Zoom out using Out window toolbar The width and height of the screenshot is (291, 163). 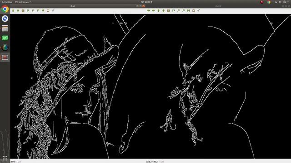point(38,10)
